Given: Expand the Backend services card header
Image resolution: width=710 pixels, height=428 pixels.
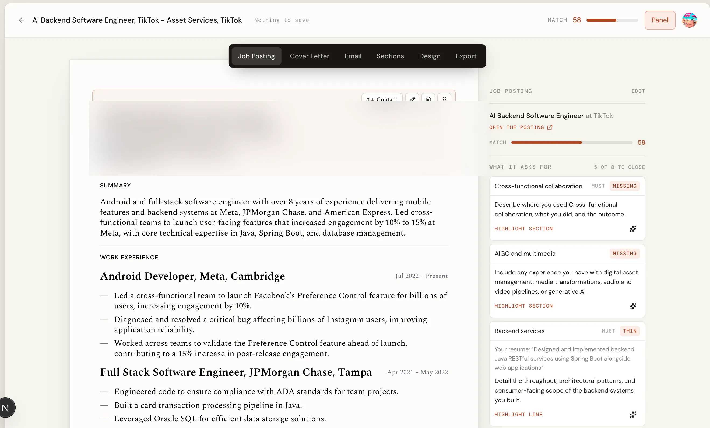Looking at the screenshot, I should (x=567, y=331).
